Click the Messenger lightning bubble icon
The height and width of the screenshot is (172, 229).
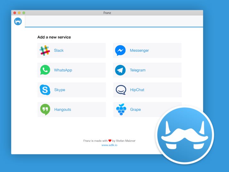coord(120,51)
